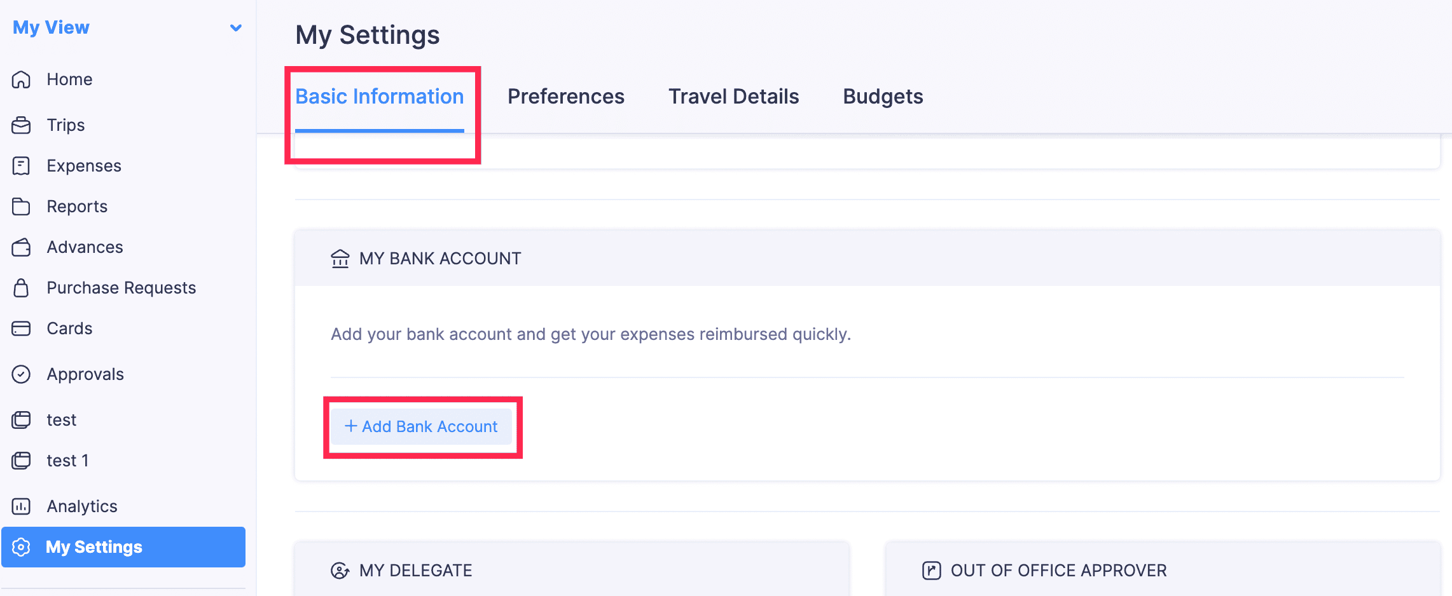The height and width of the screenshot is (596, 1452).
Task: Select the Advances icon
Action: [21, 247]
